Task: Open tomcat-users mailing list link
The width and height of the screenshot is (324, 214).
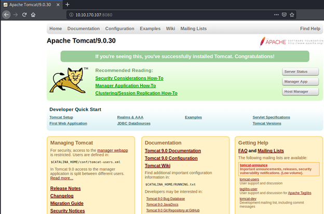Action: coord(249,179)
